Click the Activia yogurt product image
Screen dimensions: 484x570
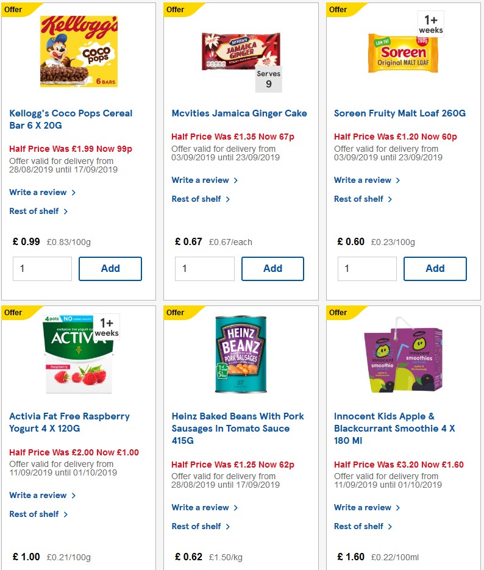pos(77,356)
